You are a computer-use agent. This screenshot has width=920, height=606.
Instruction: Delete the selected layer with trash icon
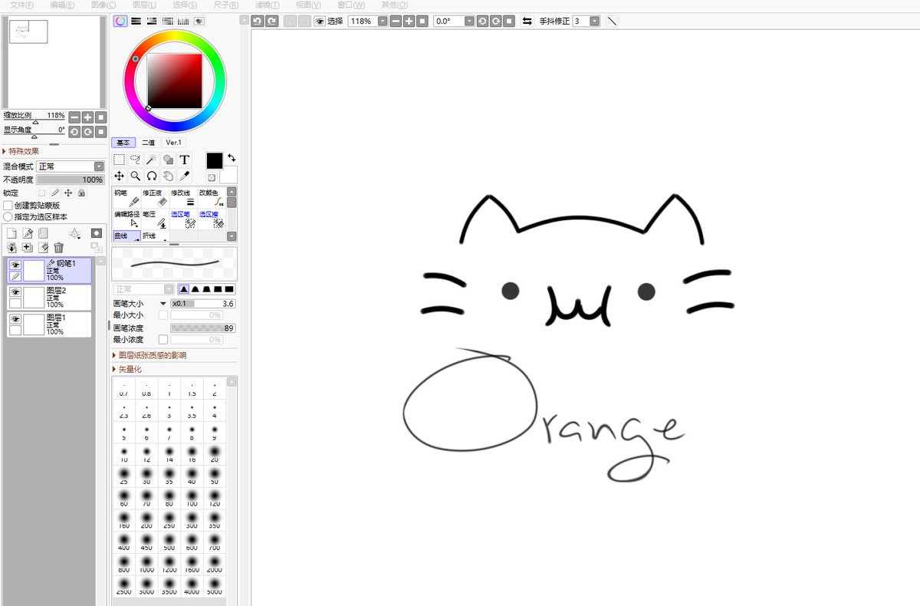(x=58, y=247)
